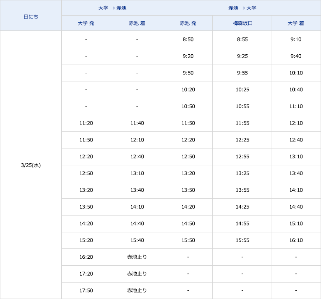Select the 10:25 梅森坂口 time cell
This screenshot has height=299, width=321.
pyautogui.click(x=242, y=90)
